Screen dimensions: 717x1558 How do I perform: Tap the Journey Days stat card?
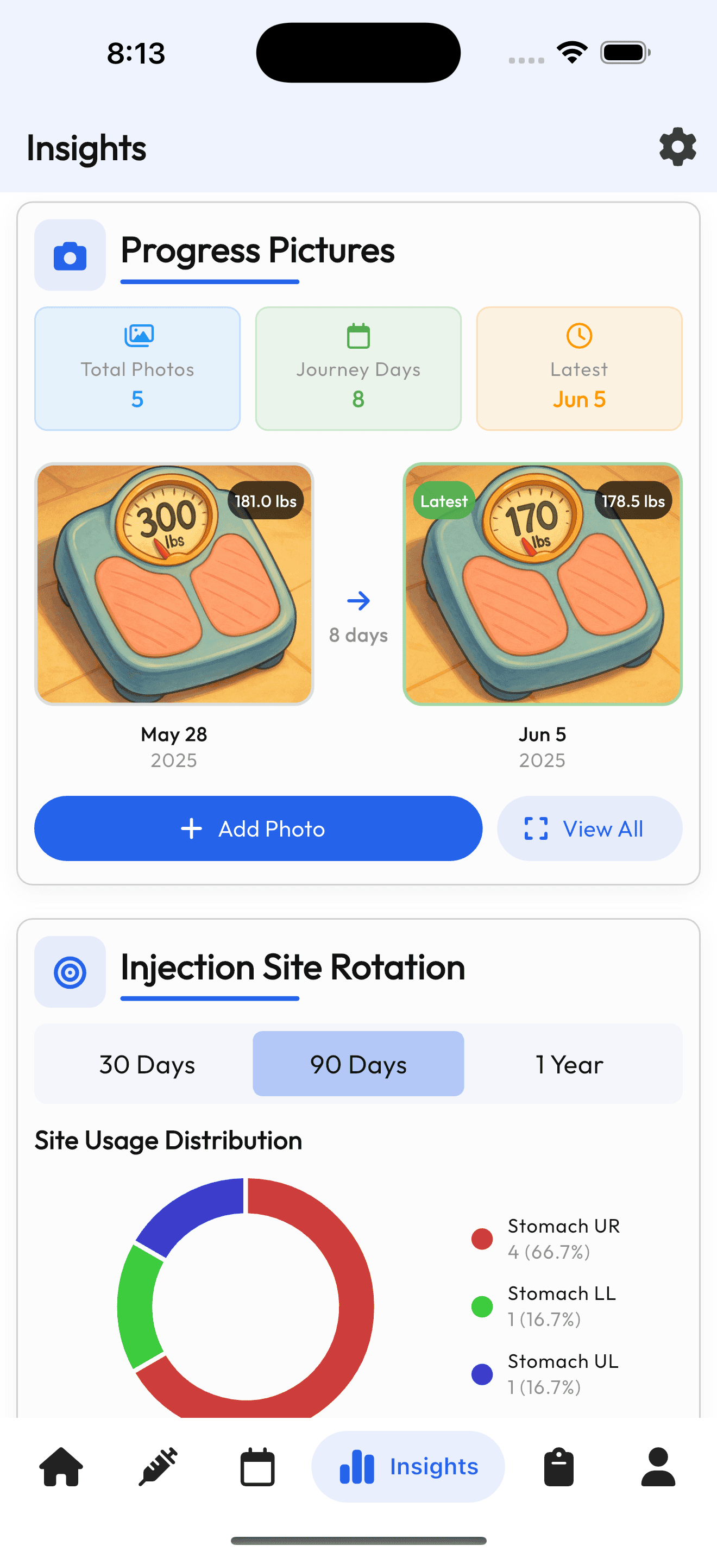pos(358,369)
